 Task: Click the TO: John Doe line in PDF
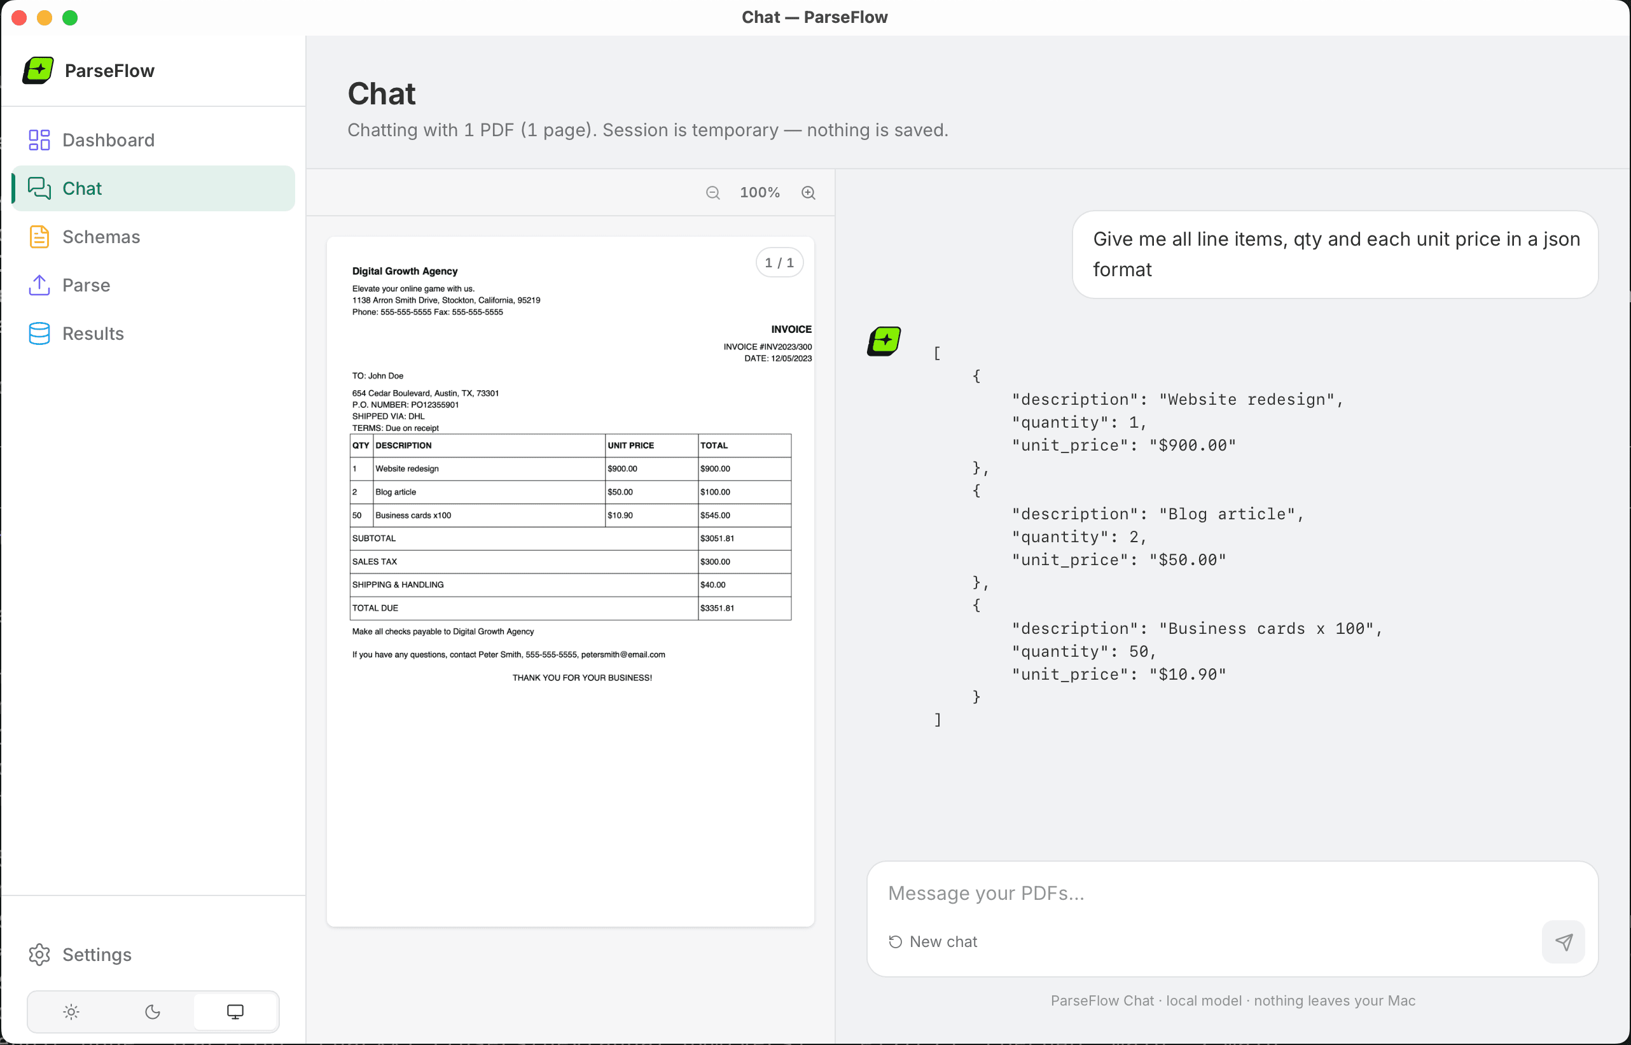coord(378,376)
